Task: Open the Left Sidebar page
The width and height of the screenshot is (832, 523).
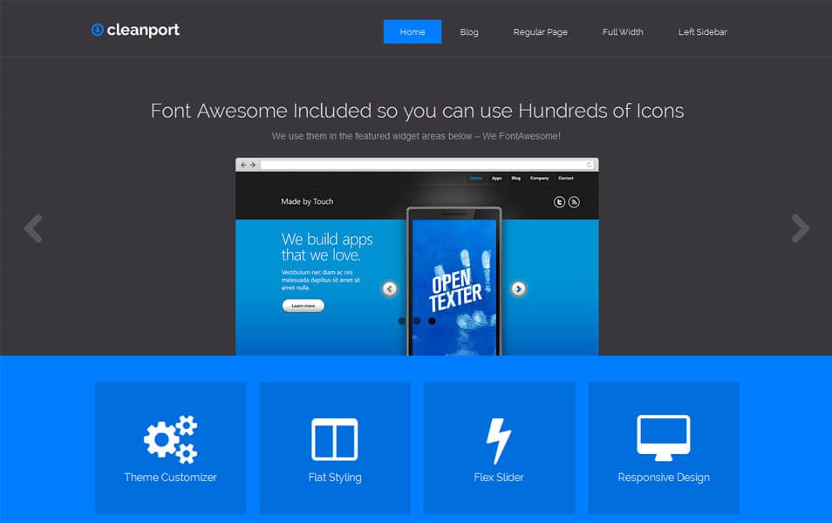Action: [x=702, y=31]
